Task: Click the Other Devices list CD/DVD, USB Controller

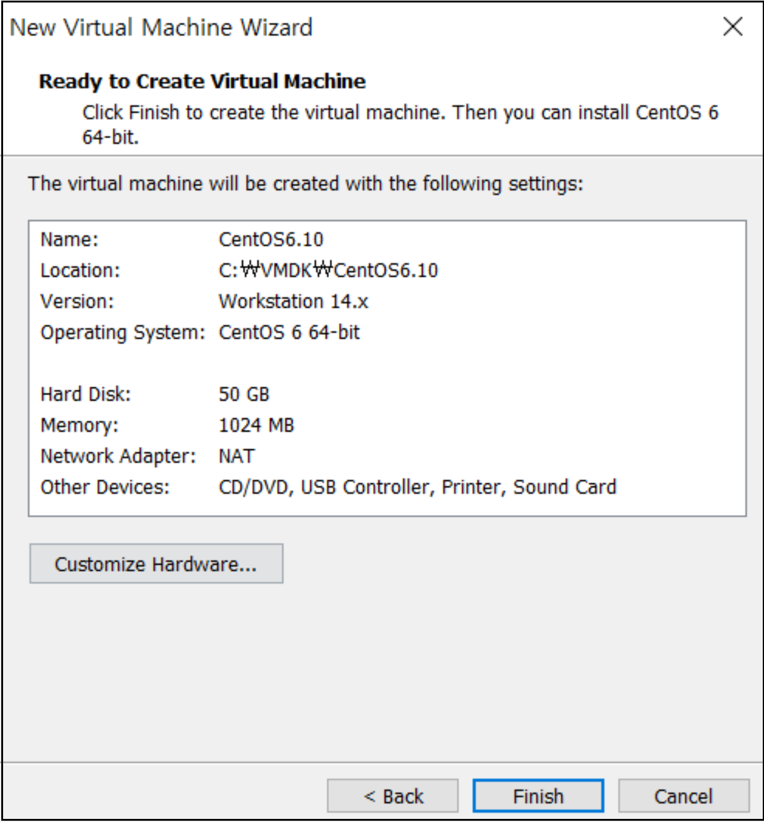Action: [418, 487]
